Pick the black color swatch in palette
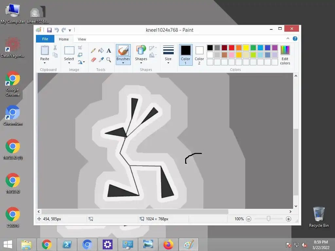Viewport: 335px width, 251px height. [210, 48]
